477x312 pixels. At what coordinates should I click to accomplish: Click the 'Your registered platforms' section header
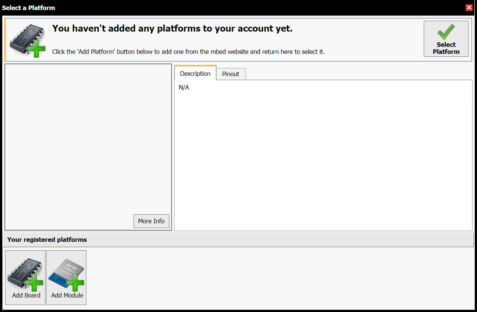(x=47, y=239)
